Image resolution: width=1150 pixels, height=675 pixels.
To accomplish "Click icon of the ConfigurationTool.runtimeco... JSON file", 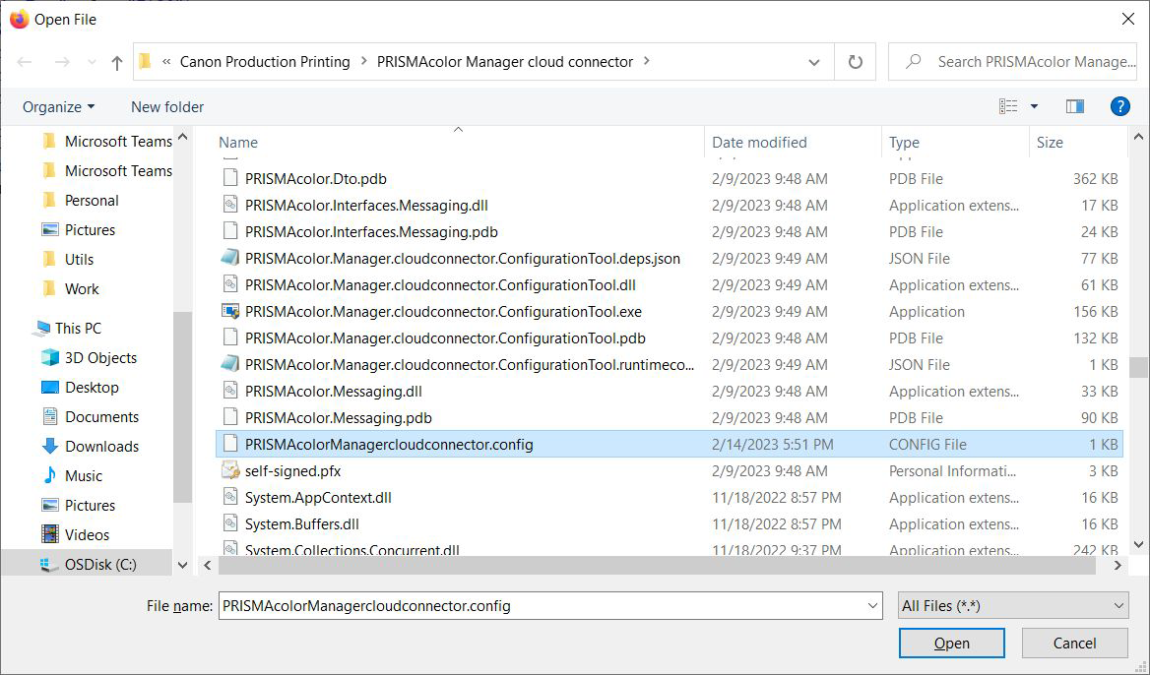I will (230, 364).
